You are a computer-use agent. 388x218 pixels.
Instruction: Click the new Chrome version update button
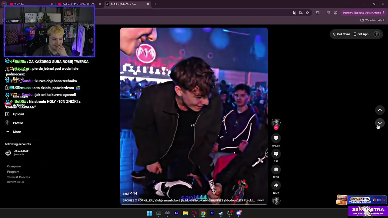(363, 13)
